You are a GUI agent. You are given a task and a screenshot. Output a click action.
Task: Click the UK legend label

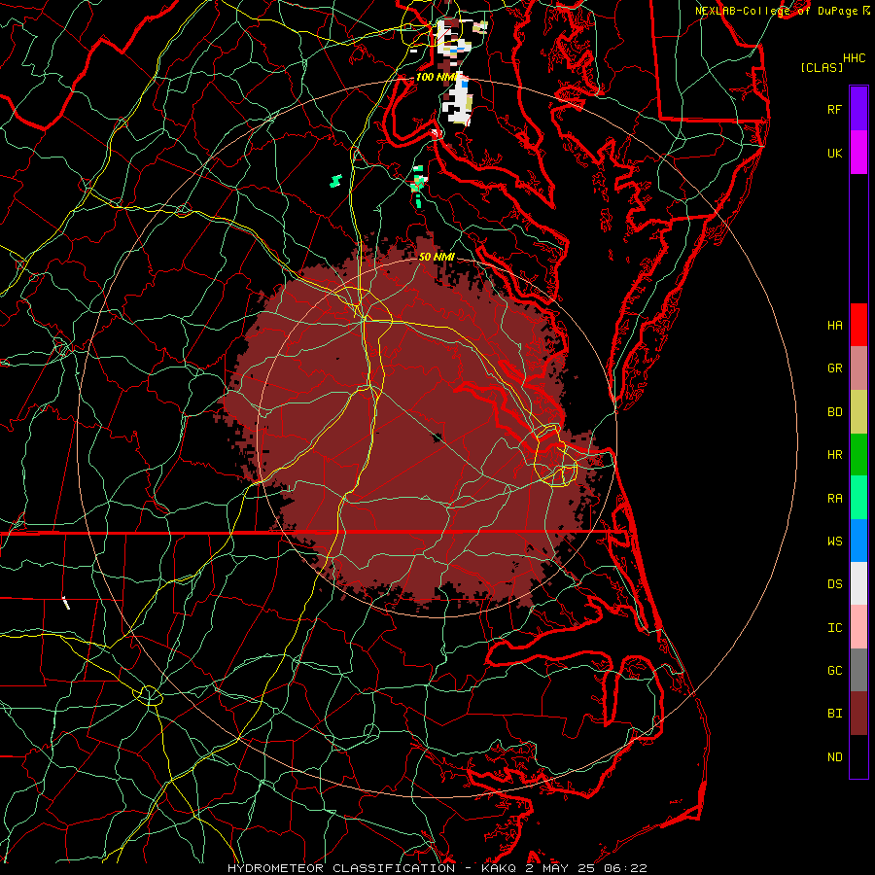834,154
